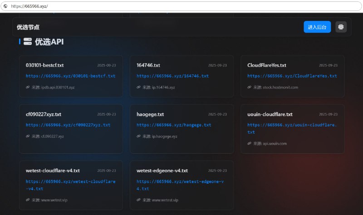The height and width of the screenshot is (215, 363).
Task: Click link icon next to stock.hostmonit.com source
Action: coord(250,87)
